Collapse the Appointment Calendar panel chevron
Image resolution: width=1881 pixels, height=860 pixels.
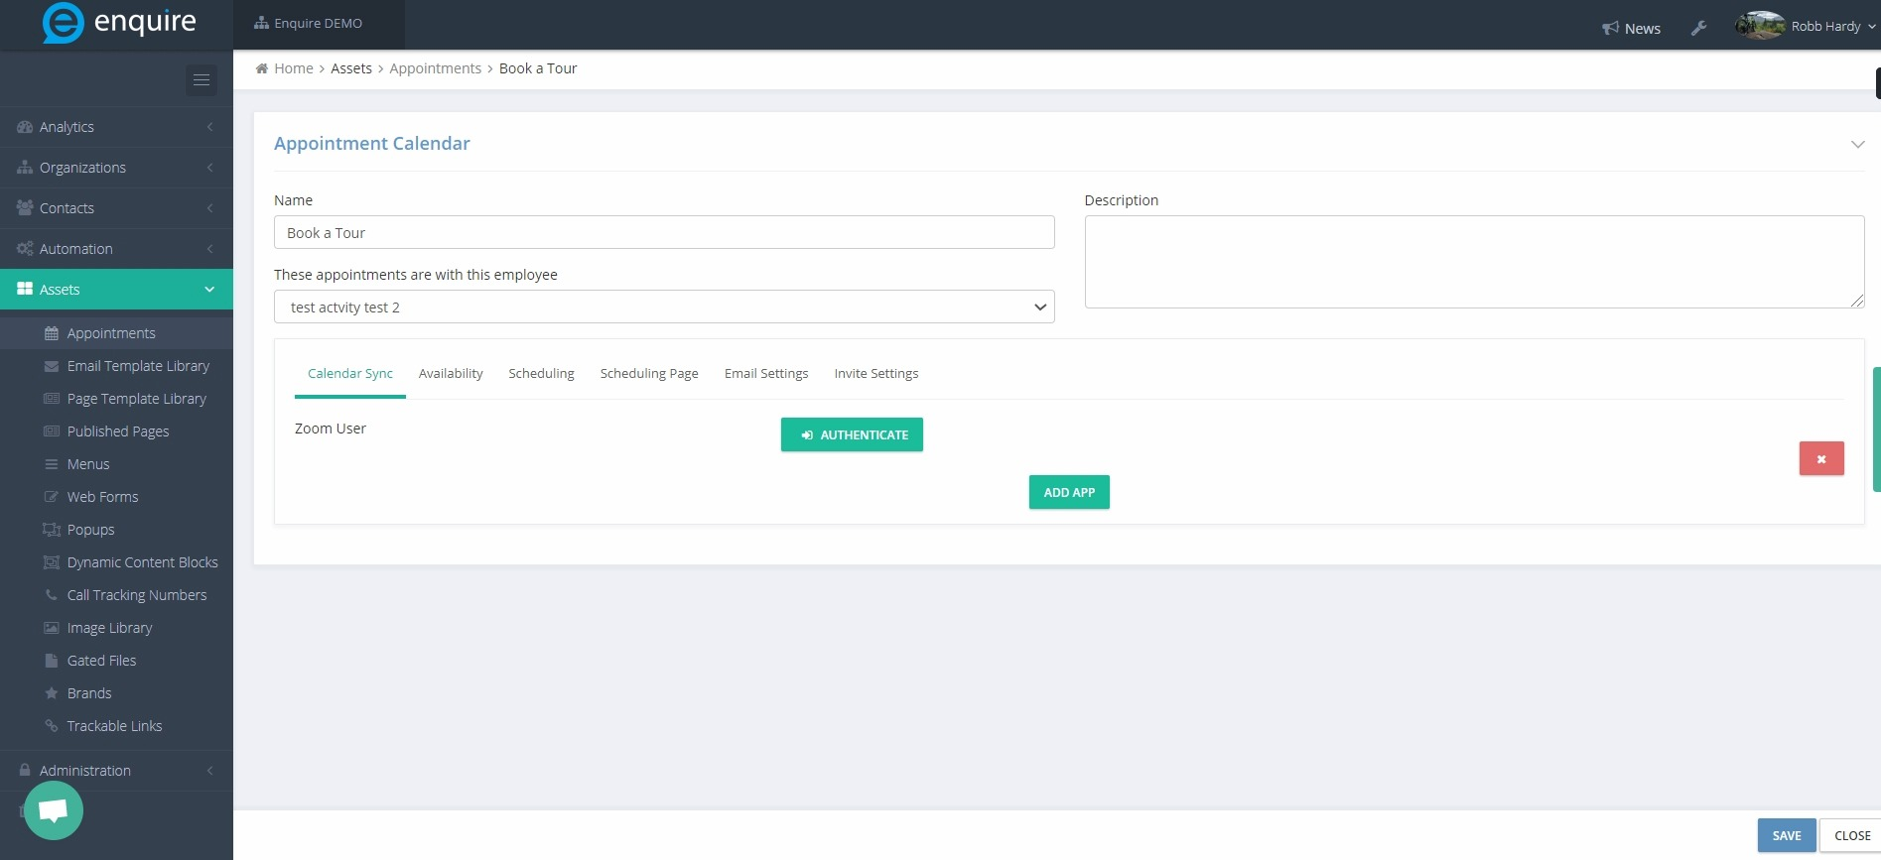coord(1857,145)
